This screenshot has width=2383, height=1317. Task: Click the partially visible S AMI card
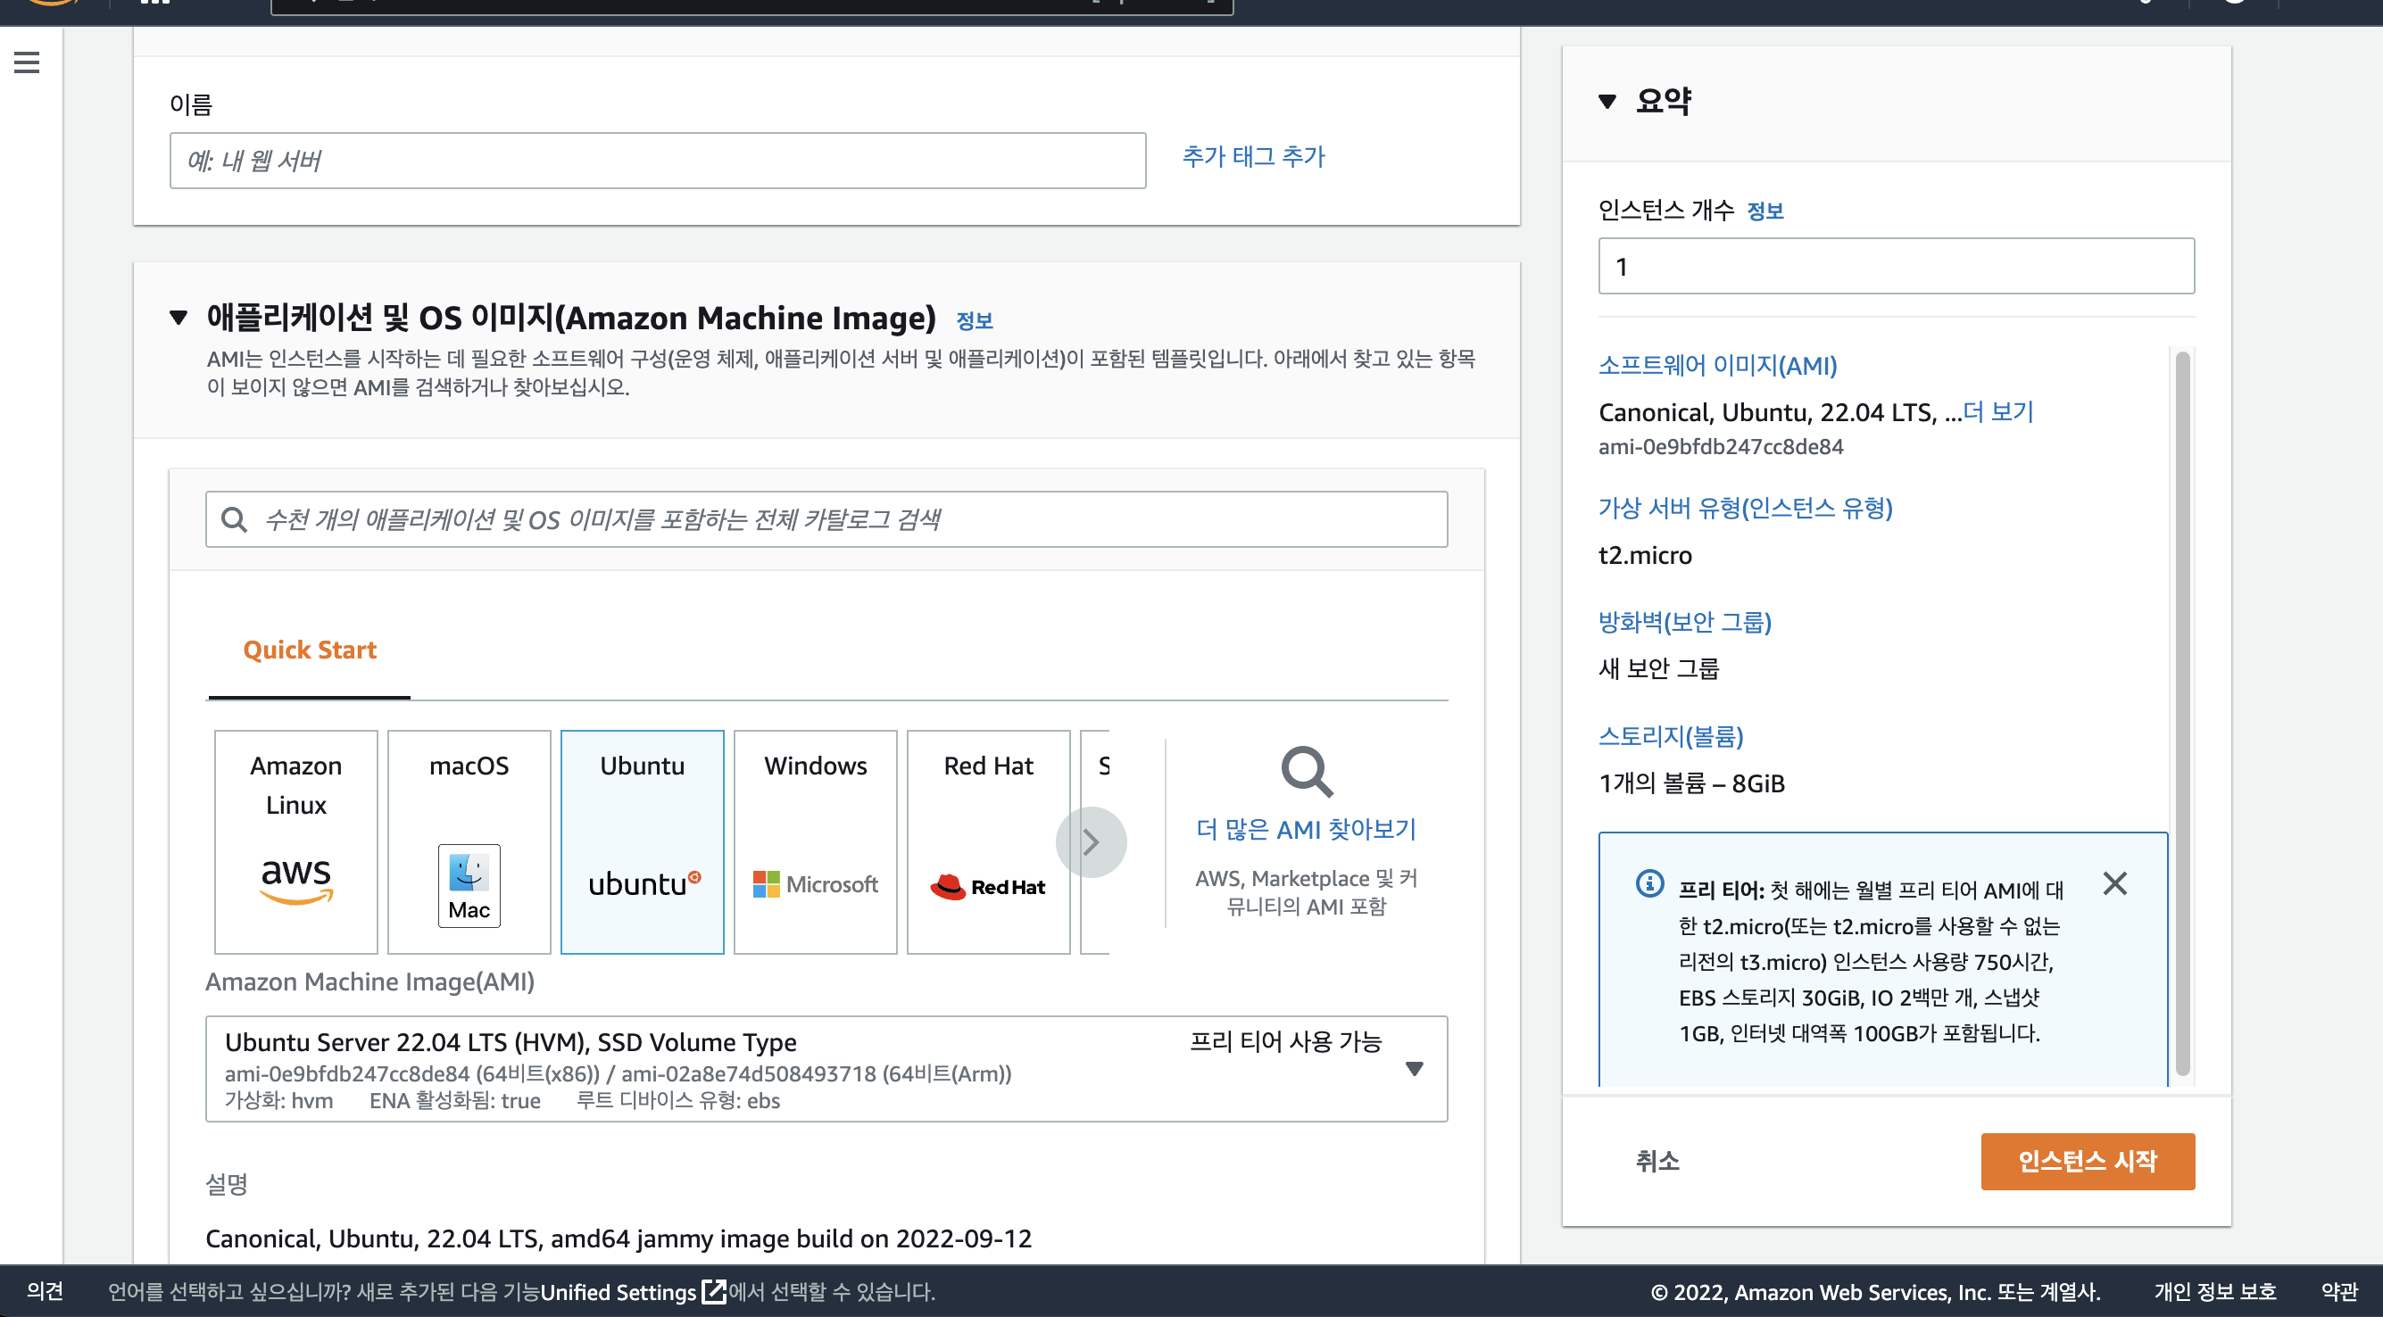tap(1095, 841)
